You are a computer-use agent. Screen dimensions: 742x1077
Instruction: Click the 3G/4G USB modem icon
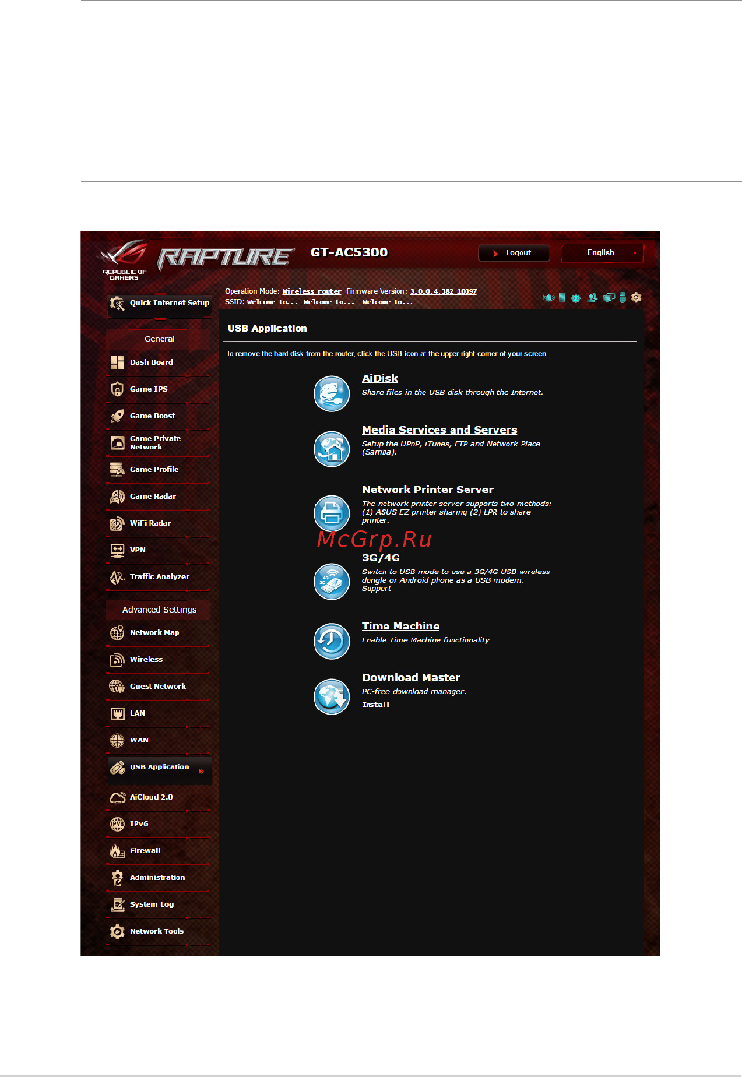point(332,581)
